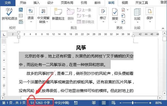Switch to the 插入 (Insert) tab
Screen dimensions: 167x106
pyautogui.click(x=37, y=3)
